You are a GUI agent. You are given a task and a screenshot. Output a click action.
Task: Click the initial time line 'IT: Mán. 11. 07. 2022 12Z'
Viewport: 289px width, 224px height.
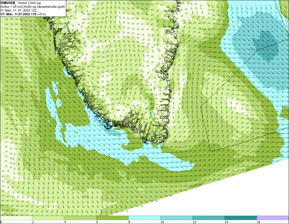pos(18,10)
